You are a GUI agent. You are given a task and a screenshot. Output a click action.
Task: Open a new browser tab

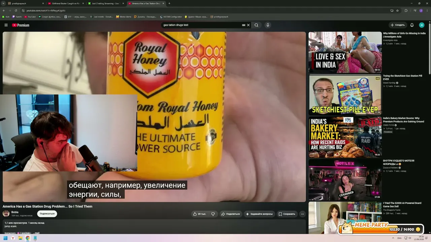coord(169,3)
